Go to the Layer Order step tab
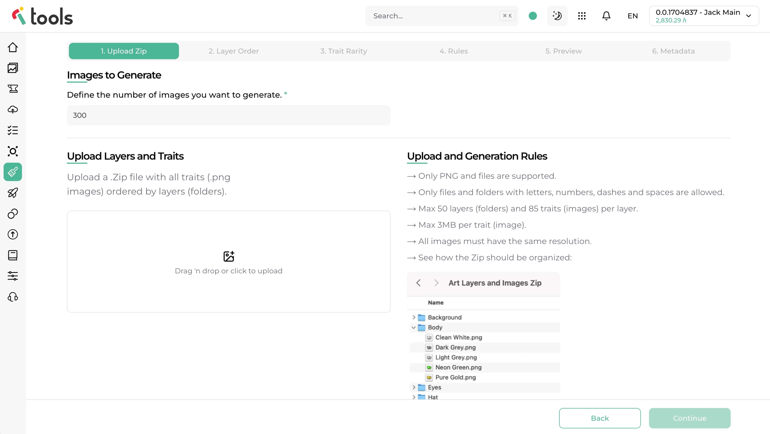The height and width of the screenshot is (434, 770). pos(234,51)
